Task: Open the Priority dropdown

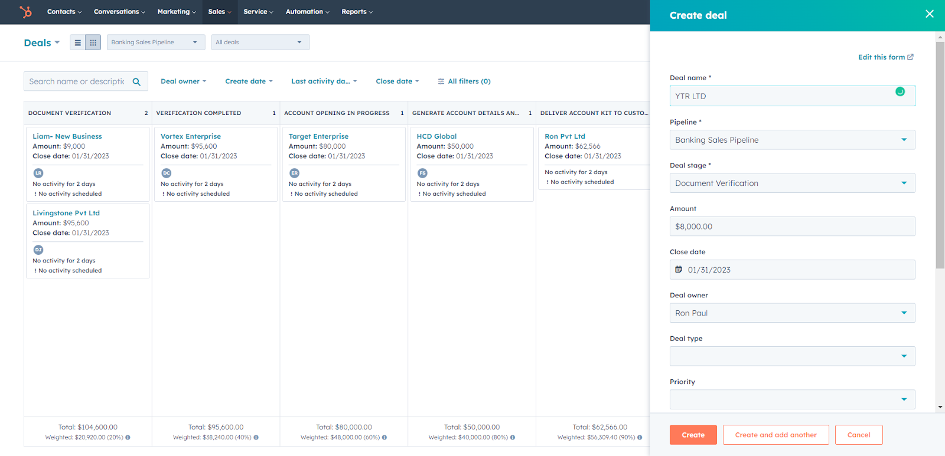Action: point(792,399)
